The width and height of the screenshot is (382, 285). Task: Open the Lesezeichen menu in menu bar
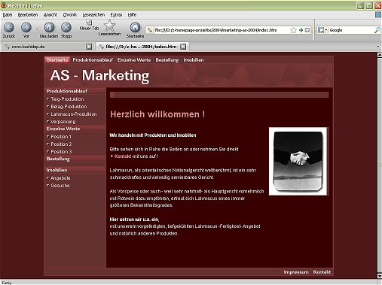pos(93,15)
